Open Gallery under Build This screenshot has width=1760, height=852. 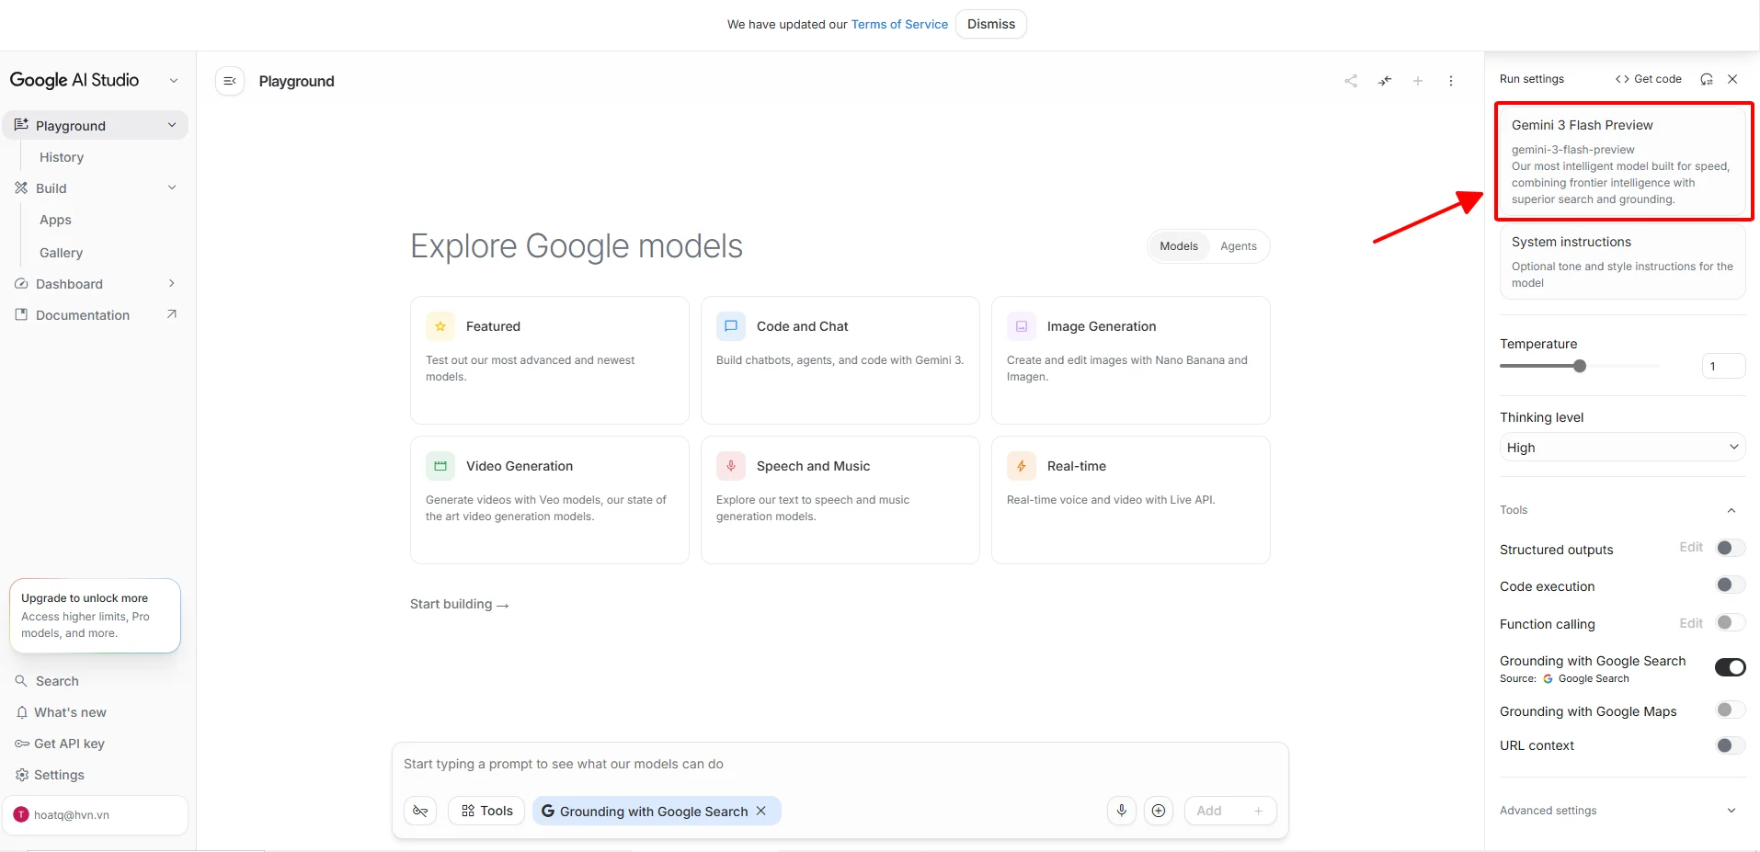click(x=61, y=253)
